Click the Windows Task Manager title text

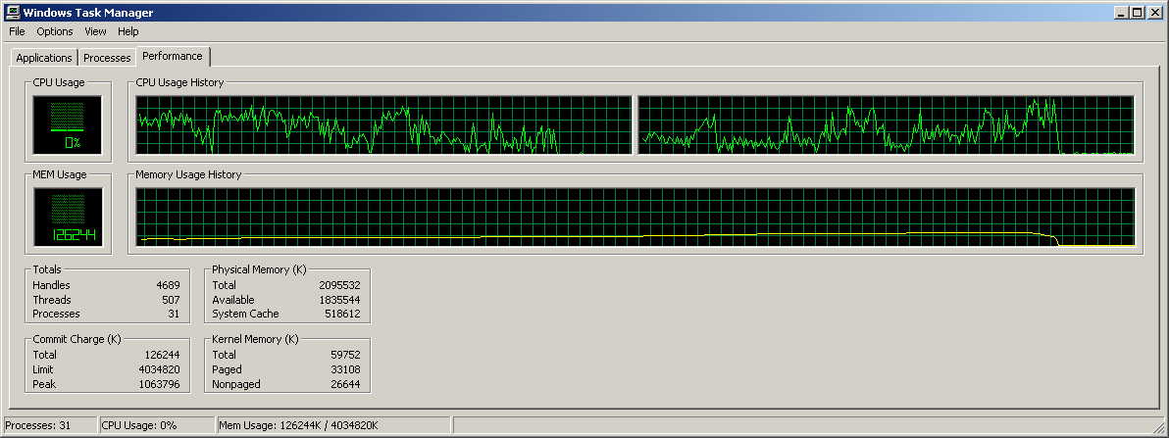(x=88, y=13)
